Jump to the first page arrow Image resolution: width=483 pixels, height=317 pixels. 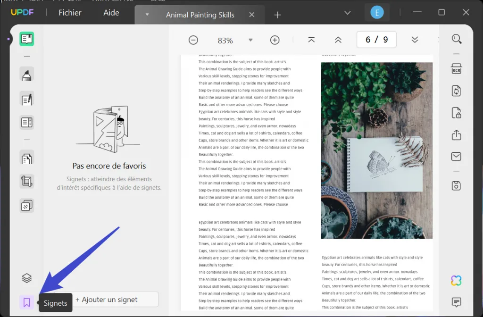click(311, 40)
